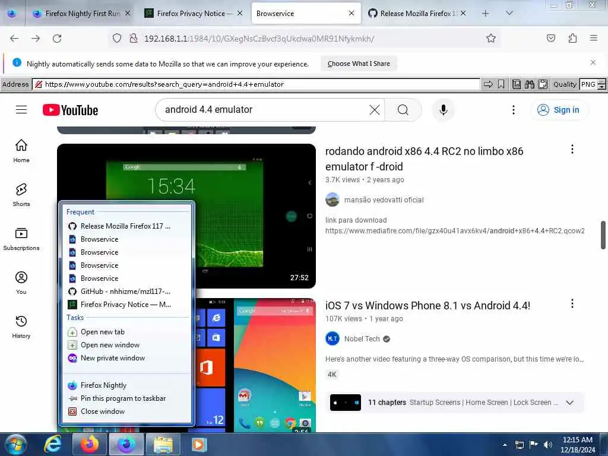Image resolution: width=608 pixels, height=456 pixels.
Task: Click the mansão vedovatti oficial channel link
Action: 384,199
